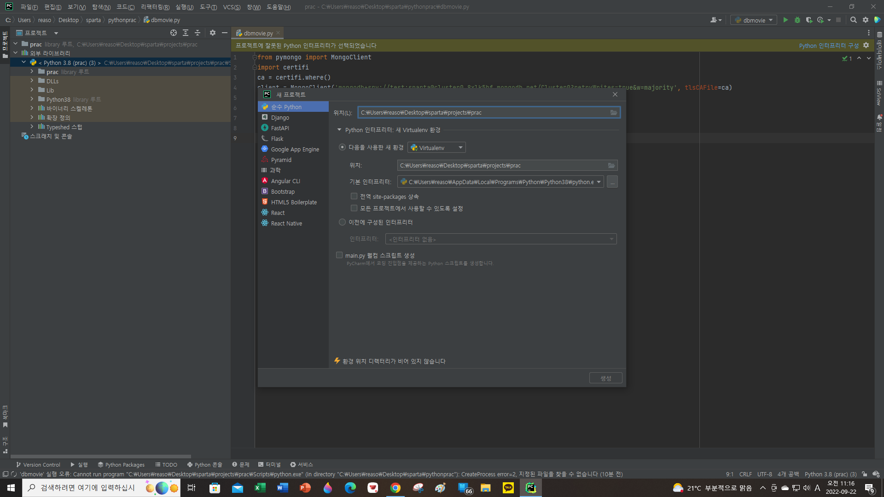
Task: Browse folder for virtualenv location
Action: [611, 166]
